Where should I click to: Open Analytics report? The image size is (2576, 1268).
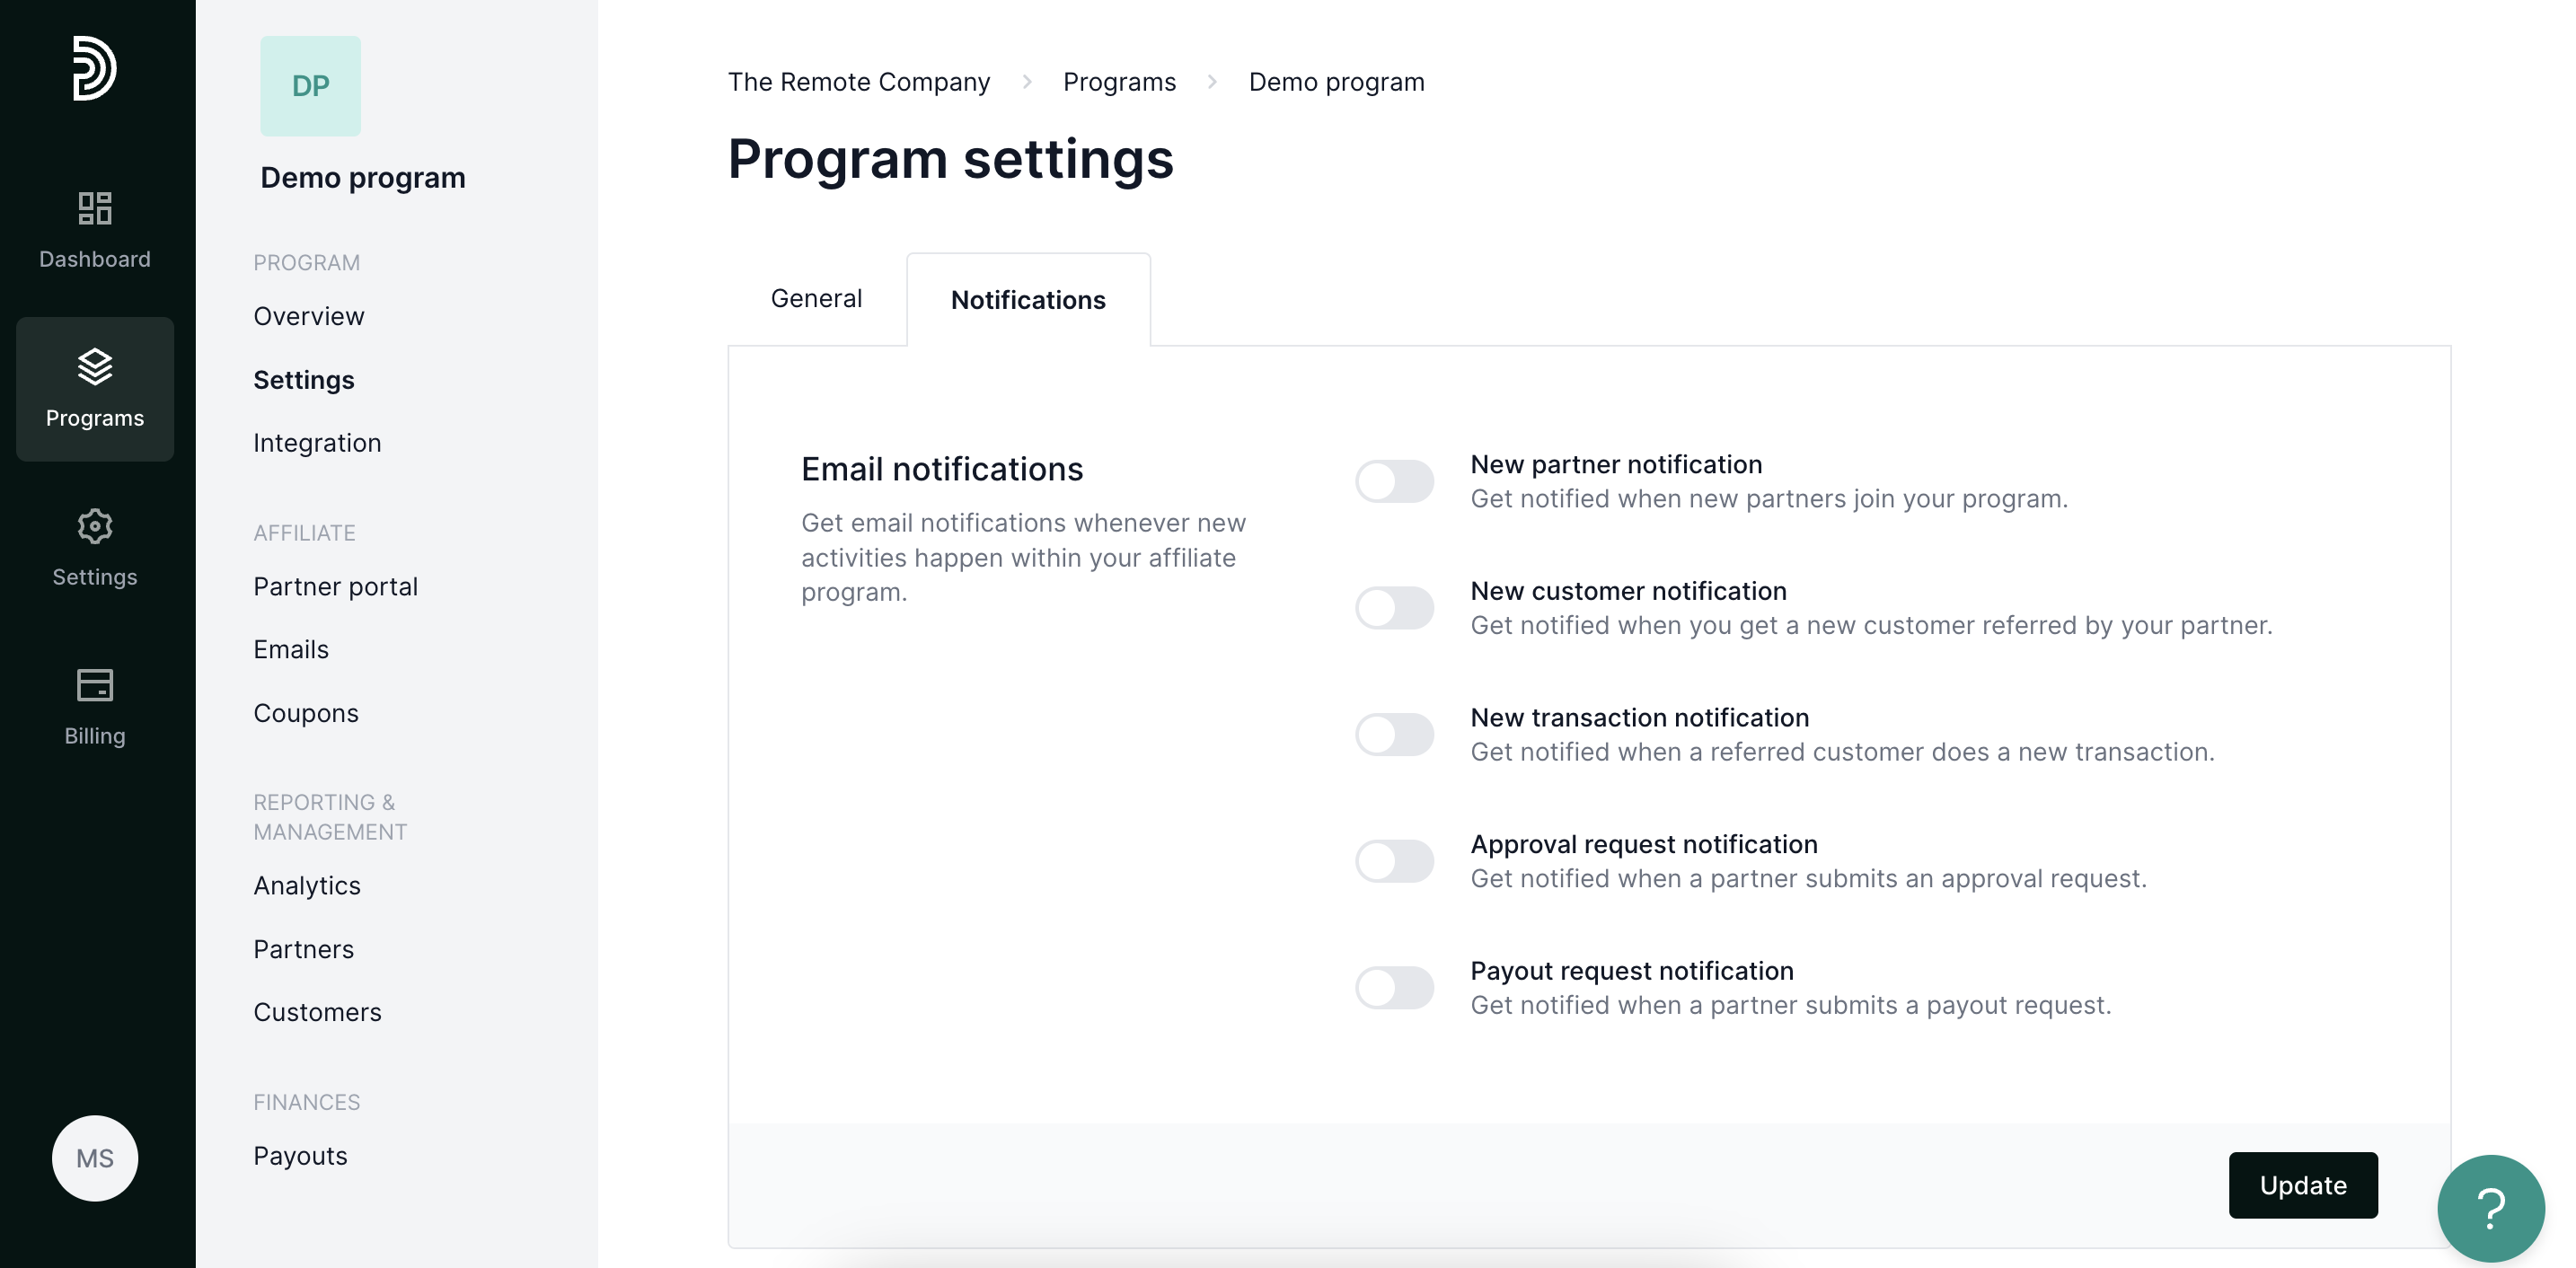(307, 886)
